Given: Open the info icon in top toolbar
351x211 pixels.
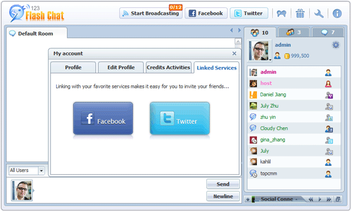Looking at the screenshot, I should (x=337, y=13).
